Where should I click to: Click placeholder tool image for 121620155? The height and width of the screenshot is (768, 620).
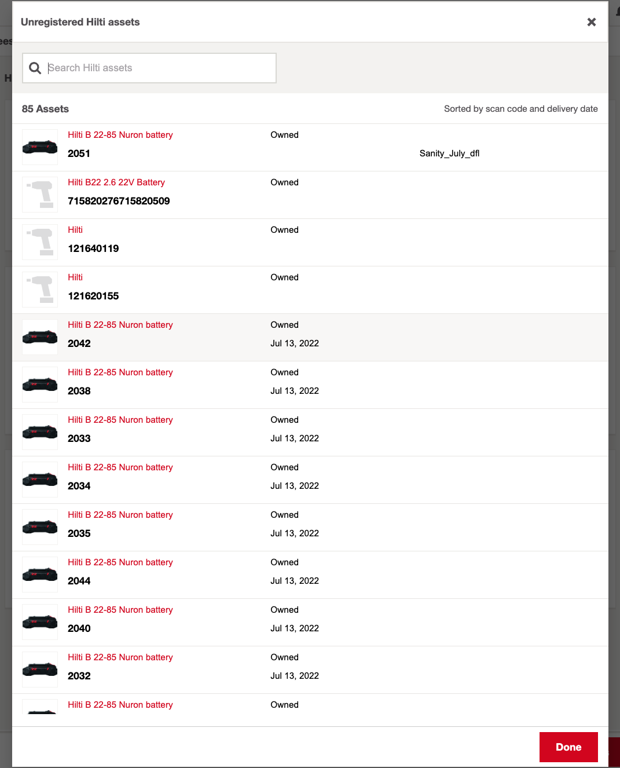(x=40, y=290)
